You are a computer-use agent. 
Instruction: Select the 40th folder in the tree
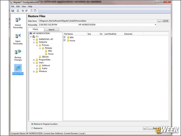pyautogui.click(x=50, y=51)
